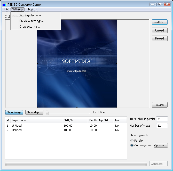Viewport: 173px width, 171px height.
Task: Click the Map value No of layer 2
Action: pyautogui.click(x=117, y=130)
